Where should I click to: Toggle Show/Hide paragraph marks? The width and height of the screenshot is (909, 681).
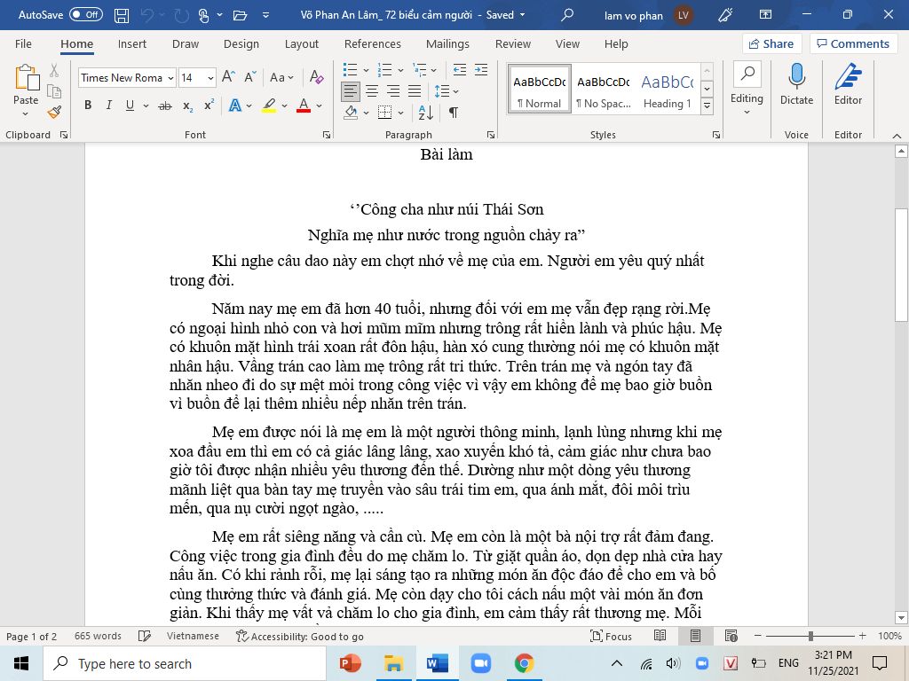pyautogui.click(x=454, y=113)
